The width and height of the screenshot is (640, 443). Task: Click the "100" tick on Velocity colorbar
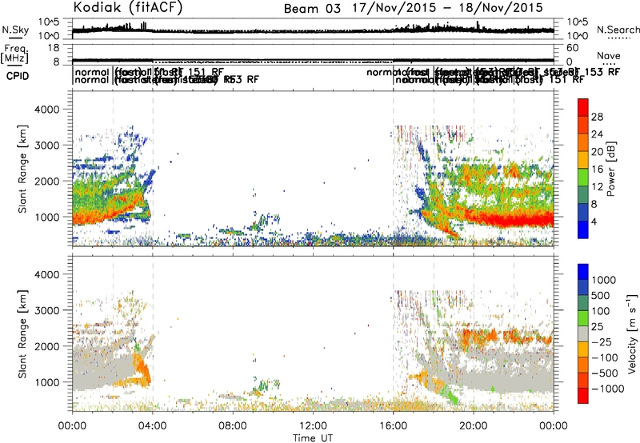[x=601, y=311]
